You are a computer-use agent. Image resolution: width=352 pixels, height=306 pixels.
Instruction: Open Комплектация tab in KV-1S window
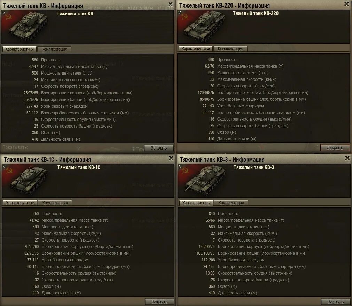55,202
